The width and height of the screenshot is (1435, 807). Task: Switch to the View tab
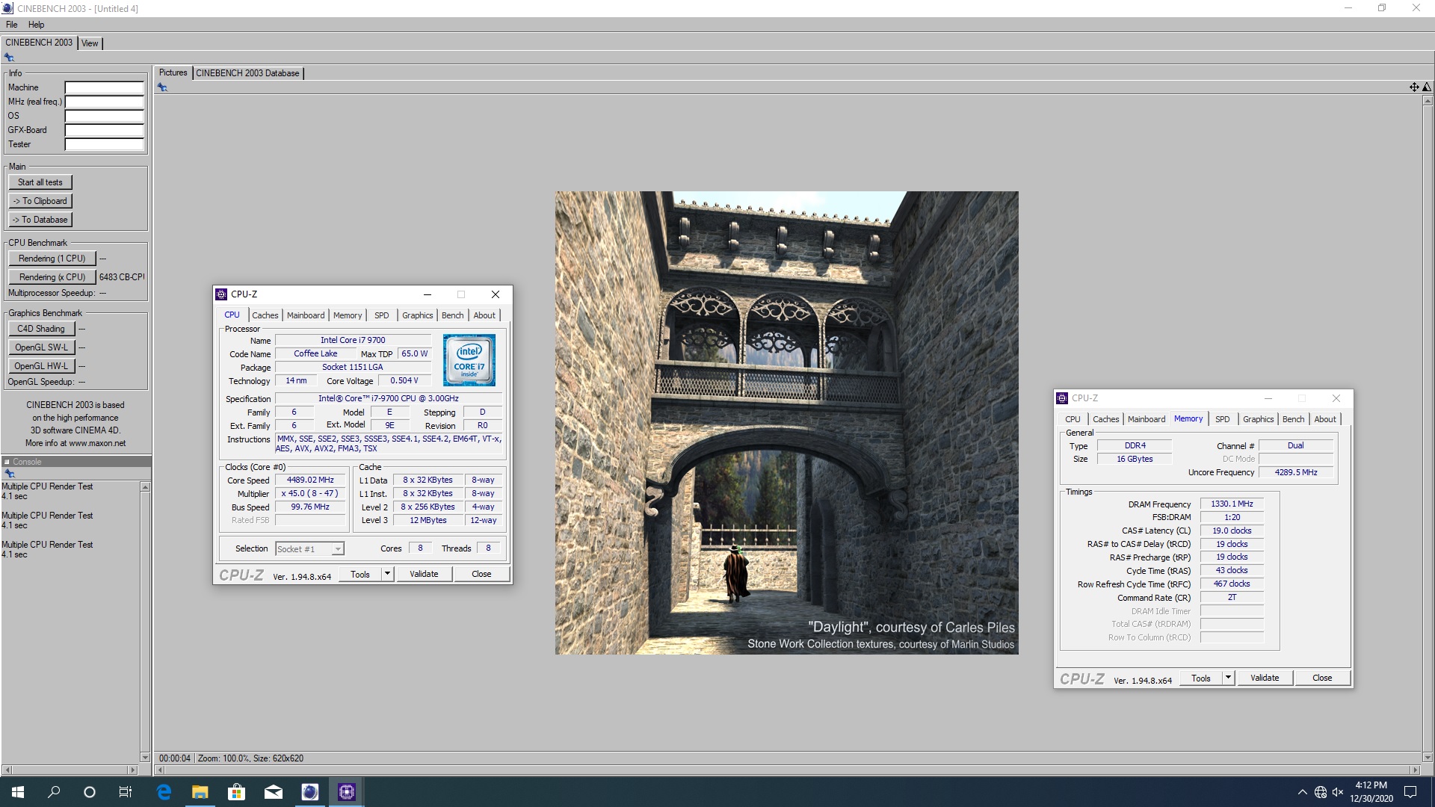90,43
